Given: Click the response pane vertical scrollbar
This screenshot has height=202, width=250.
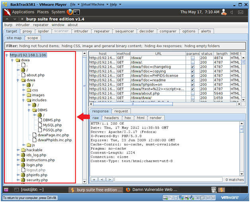Looking at the screenshot, I should (242, 149).
